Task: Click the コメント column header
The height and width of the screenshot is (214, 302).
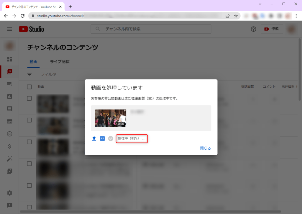Action: (269, 86)
